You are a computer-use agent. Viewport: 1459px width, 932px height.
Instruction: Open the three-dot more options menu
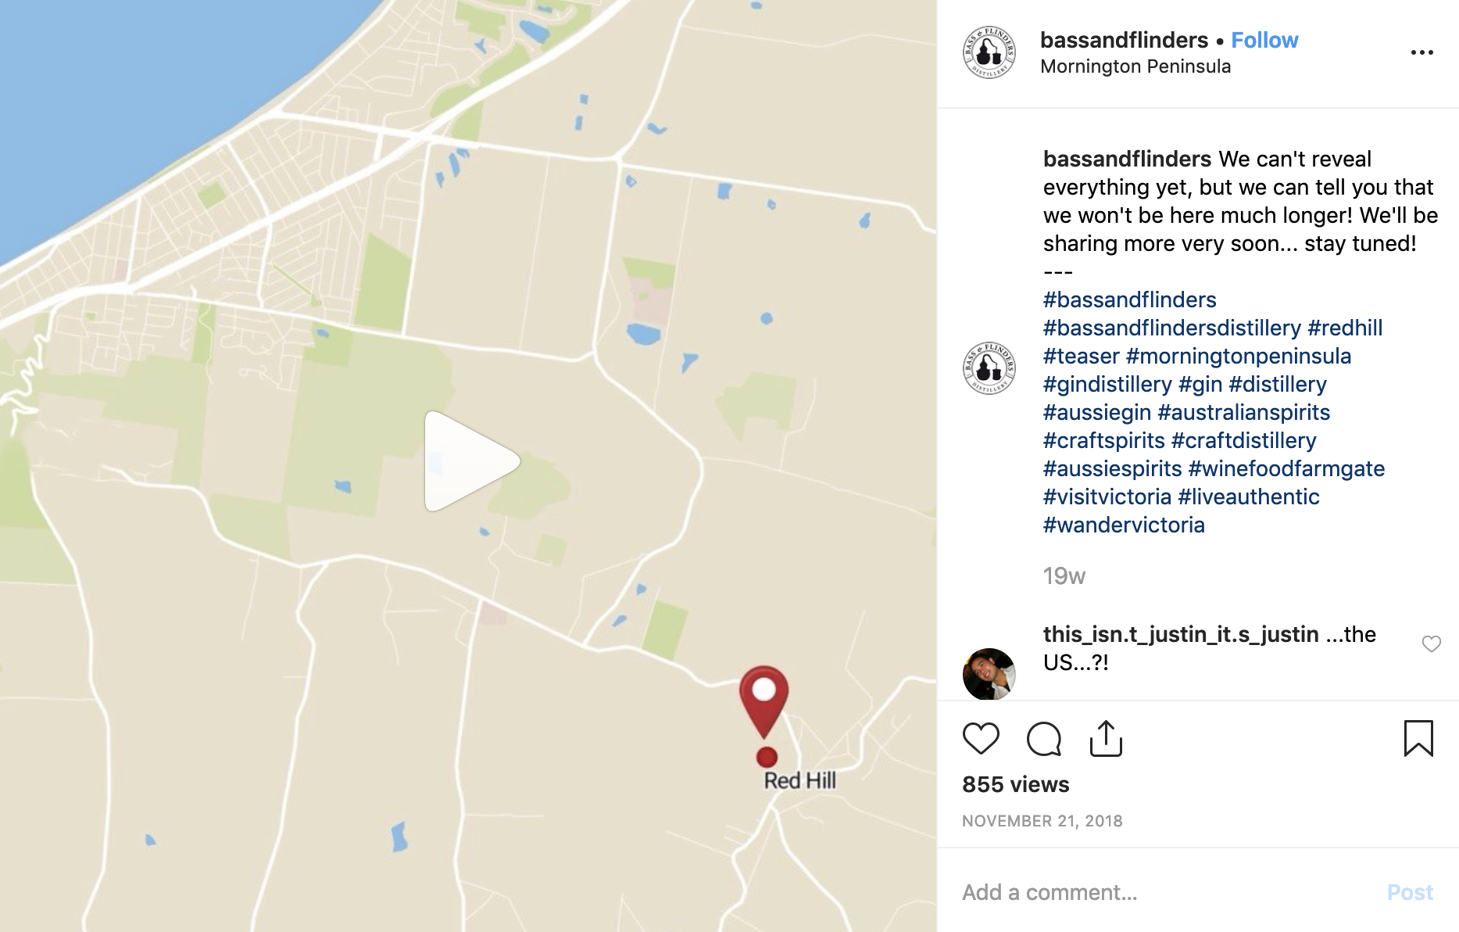coord(1421,52)
